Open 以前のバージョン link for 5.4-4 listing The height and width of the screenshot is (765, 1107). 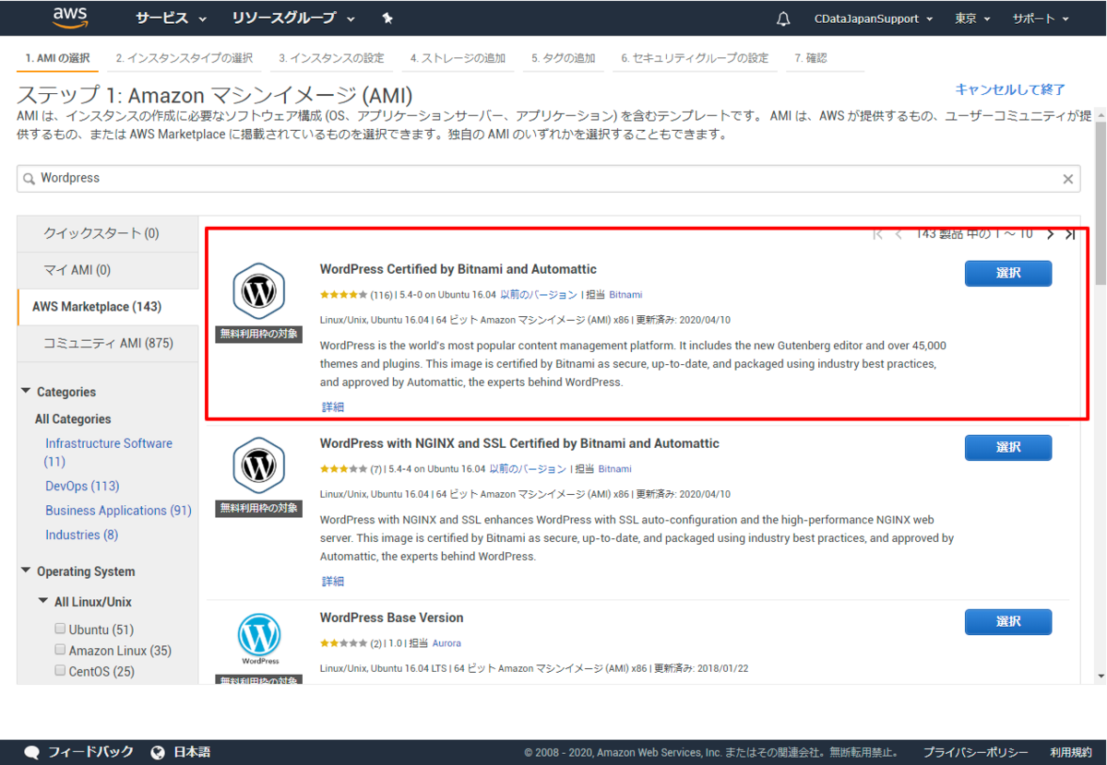528,469
